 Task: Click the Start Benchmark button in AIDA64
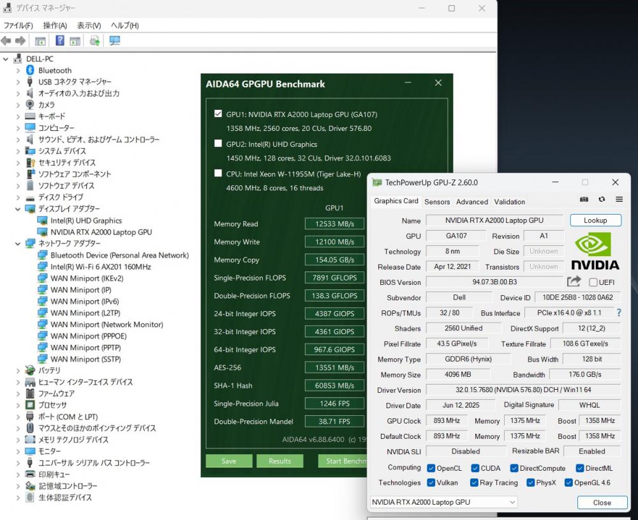tap(343, 461)
